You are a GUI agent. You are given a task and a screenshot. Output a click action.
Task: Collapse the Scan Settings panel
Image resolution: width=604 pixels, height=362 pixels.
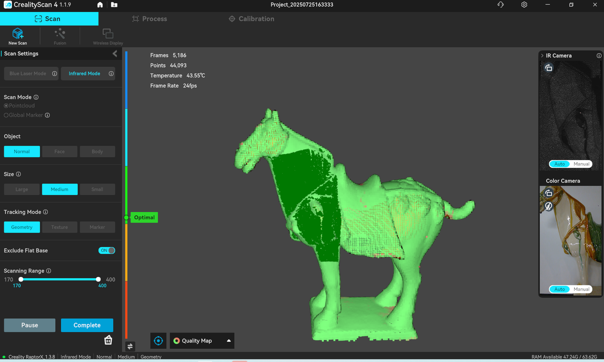(115, 54)
